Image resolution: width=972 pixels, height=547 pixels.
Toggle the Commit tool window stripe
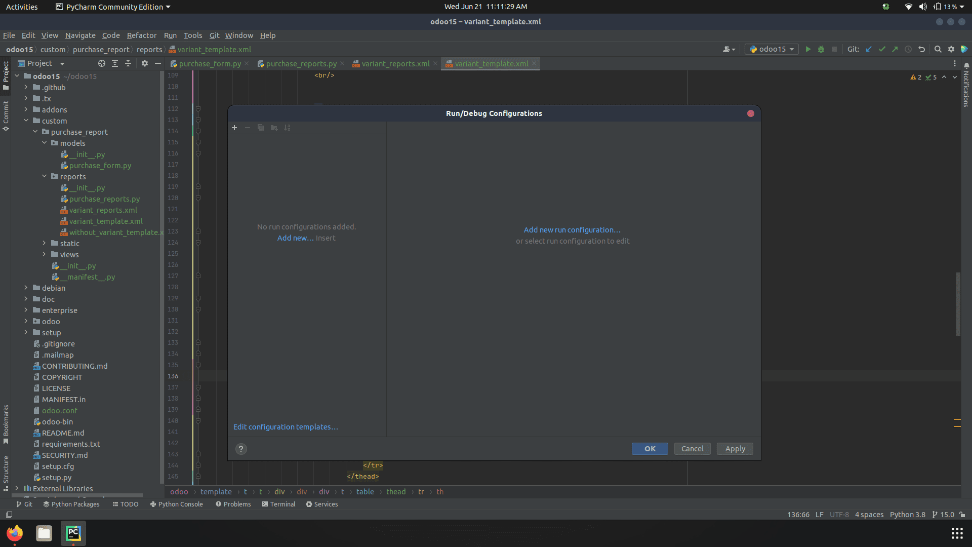click(6, 116)
